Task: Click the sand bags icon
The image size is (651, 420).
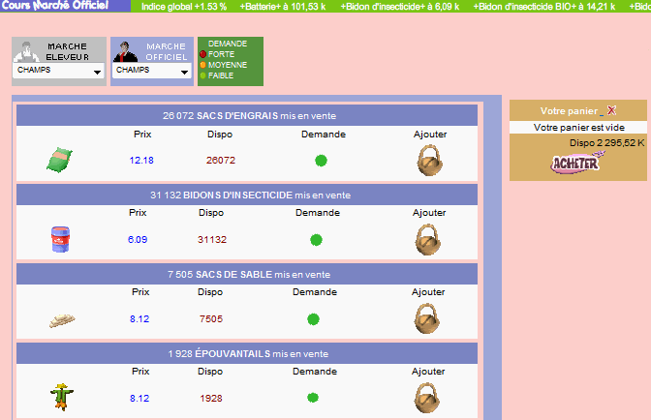Action: [60, 318]
